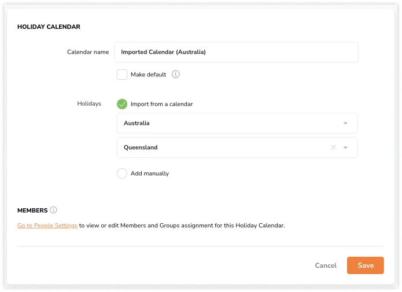Clear the Queensland selection with the X
The width and height of the screenshot is (402, 292).
(333, 147)
